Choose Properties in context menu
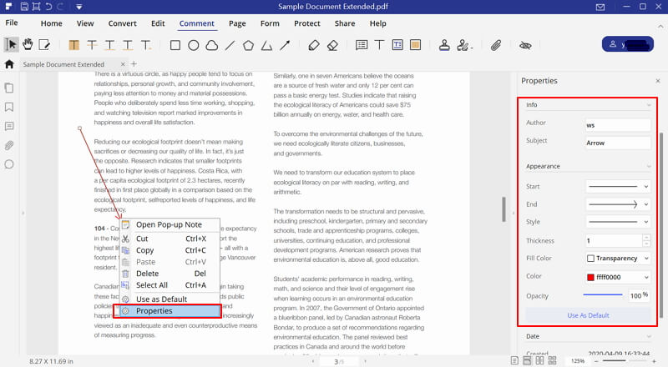668x367 pixels. [x=170, y=311]
